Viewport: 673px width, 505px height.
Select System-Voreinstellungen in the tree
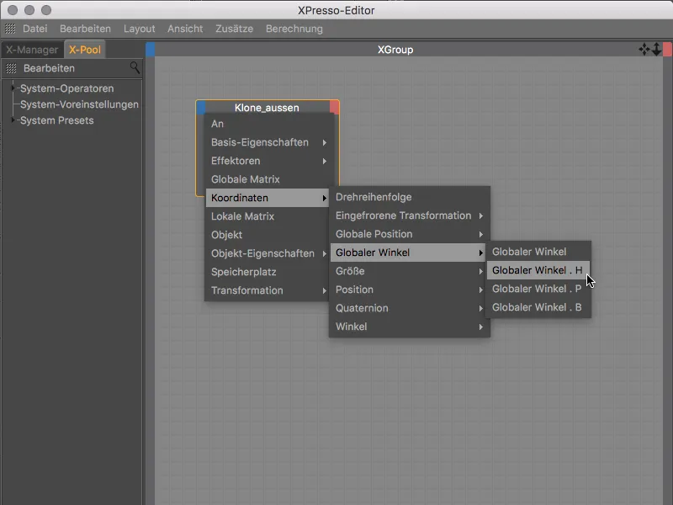(79, 104)
